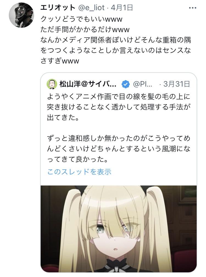206x277 pixels.
Task: Click the tweet line ただ手間がかかるだけwww
Action: (x=85, y=29)
